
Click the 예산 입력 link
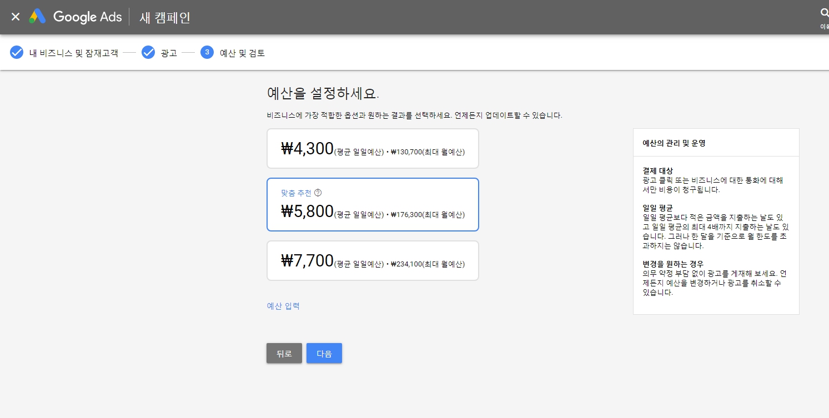[283, 306]
